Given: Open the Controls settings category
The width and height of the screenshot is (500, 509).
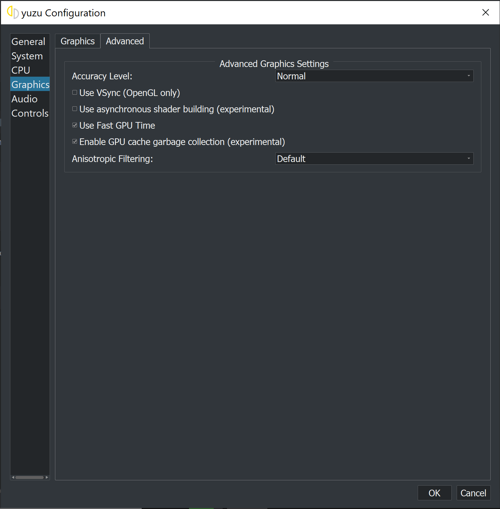Looking at the screenshot, I should 30,113.
